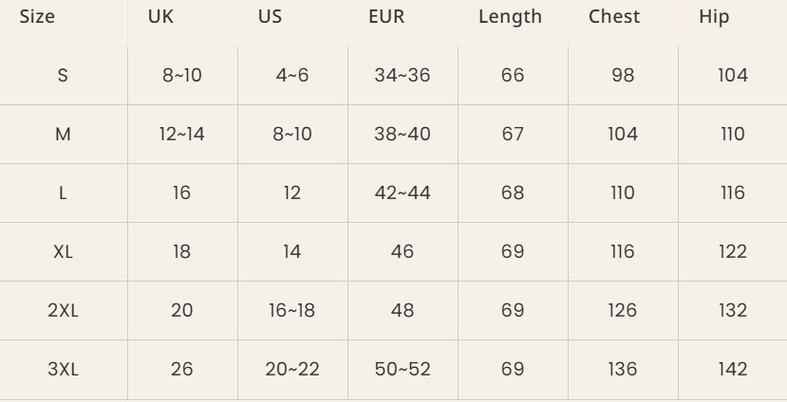Select the US column header

(270, 16)
